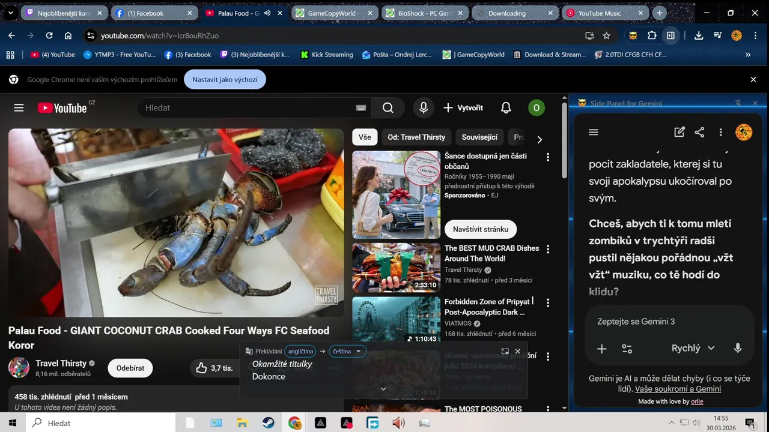Use Gemini microphone input
This screenshot has width=769, height=432.
click(x=738, y=349)
